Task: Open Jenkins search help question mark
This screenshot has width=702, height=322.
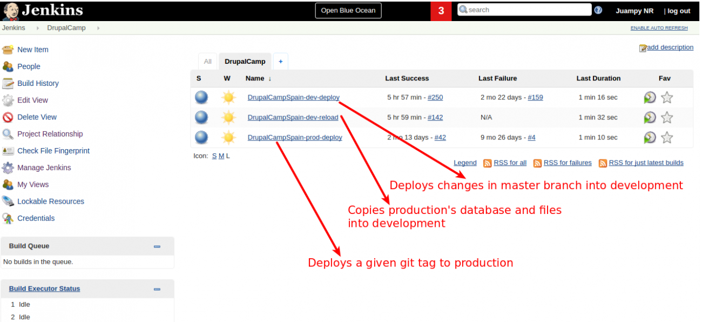Action: point(599,9)
